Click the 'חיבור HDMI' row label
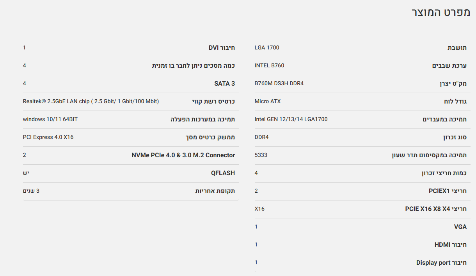Image resolution: width=476 pixels, height=276 pixels. pos(451,245)
